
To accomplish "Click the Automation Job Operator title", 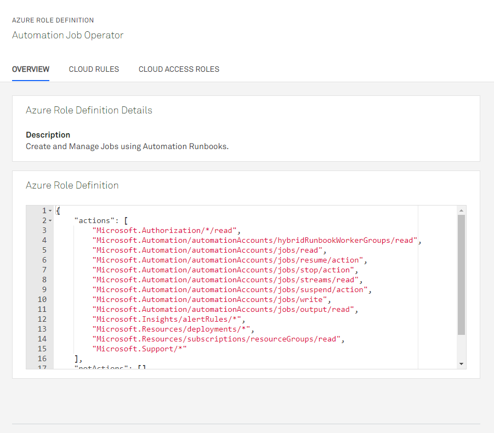I will pos(68,35).
